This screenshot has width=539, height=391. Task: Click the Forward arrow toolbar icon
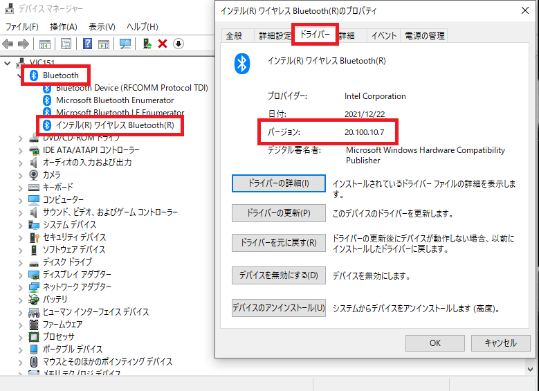point(23,44)
